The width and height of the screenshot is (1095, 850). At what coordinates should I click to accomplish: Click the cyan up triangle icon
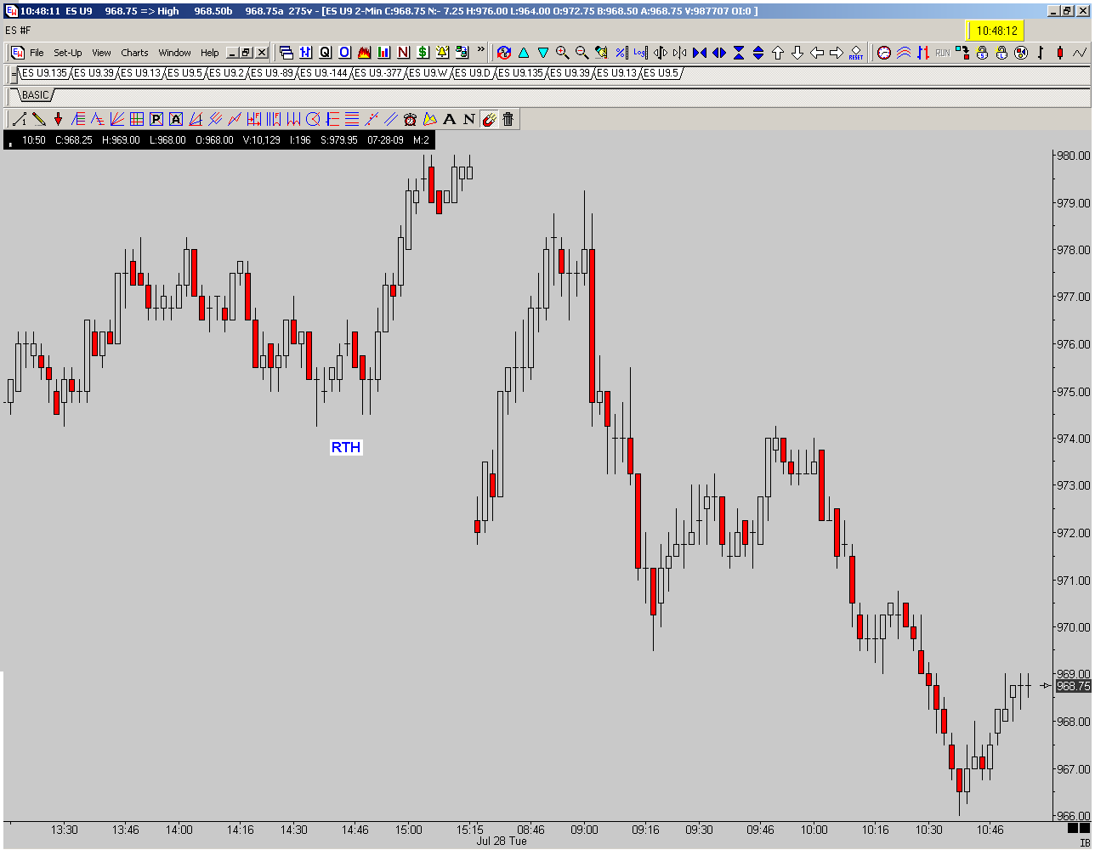point(523,53)
